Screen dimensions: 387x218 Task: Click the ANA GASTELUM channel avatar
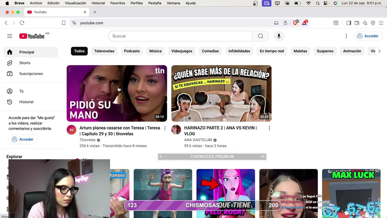coord(176,130)
